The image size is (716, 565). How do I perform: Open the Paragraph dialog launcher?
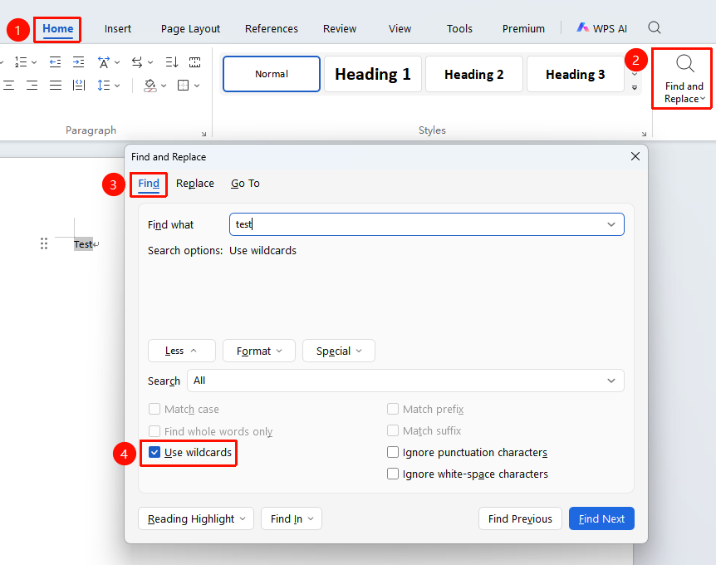point(204,134)
